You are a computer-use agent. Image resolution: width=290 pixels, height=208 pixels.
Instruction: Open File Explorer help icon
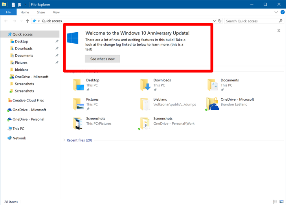click(283, 12)
